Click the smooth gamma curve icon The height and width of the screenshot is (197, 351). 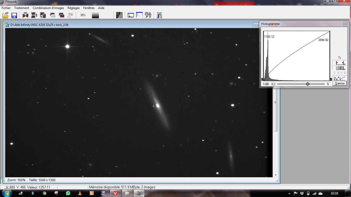[x=343, y=78]
